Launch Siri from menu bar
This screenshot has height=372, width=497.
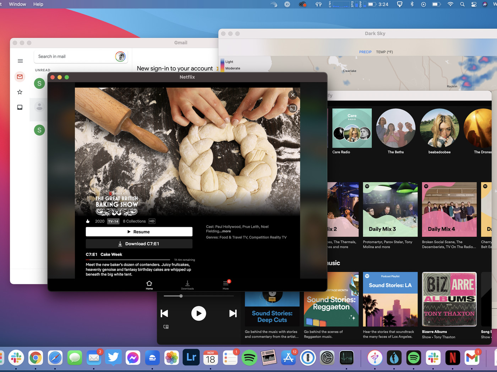(485, 4)
